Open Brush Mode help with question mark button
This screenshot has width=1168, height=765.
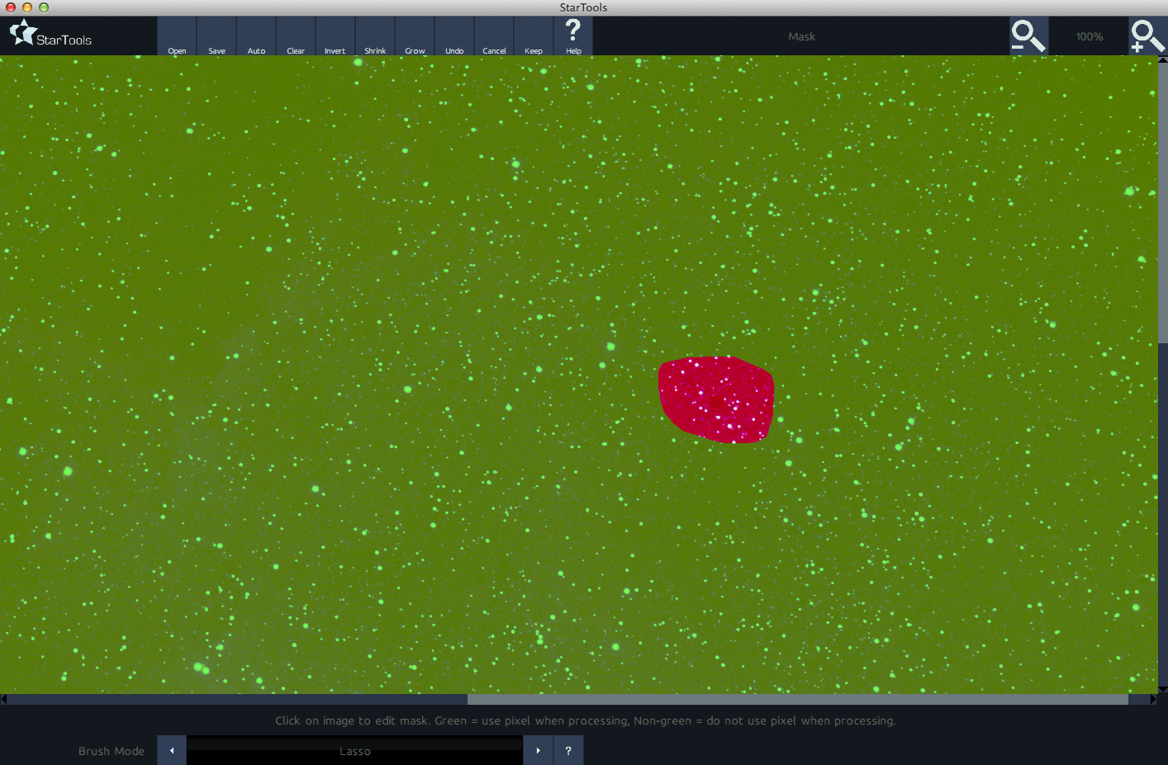click(568, 750)
